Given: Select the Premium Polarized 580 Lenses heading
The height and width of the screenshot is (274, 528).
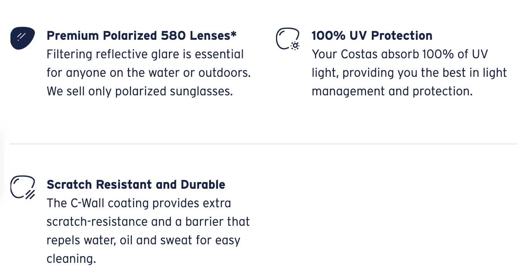Looking at the screenshot, I should point(141,36).
